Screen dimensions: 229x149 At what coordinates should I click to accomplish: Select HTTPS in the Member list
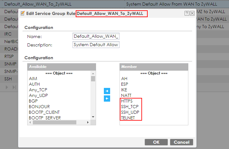point(127,101)
